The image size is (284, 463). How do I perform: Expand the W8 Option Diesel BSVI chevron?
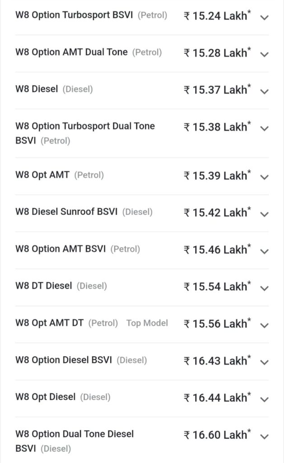pos(265,362)
